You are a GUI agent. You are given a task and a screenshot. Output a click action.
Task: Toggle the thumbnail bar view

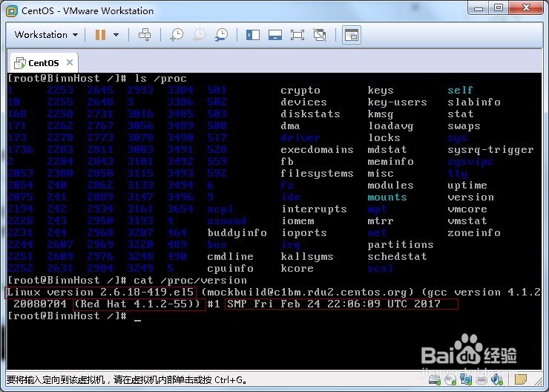pyautogui.click(x=275, y=35)
